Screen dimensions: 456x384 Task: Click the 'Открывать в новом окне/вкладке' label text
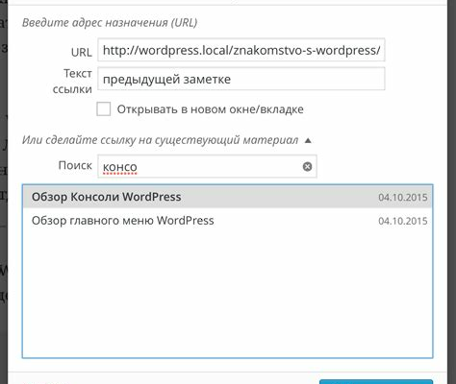click(x=210, y=109)
